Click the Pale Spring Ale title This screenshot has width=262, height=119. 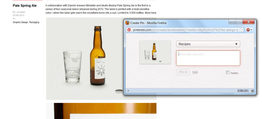click(x=25, y=6)
